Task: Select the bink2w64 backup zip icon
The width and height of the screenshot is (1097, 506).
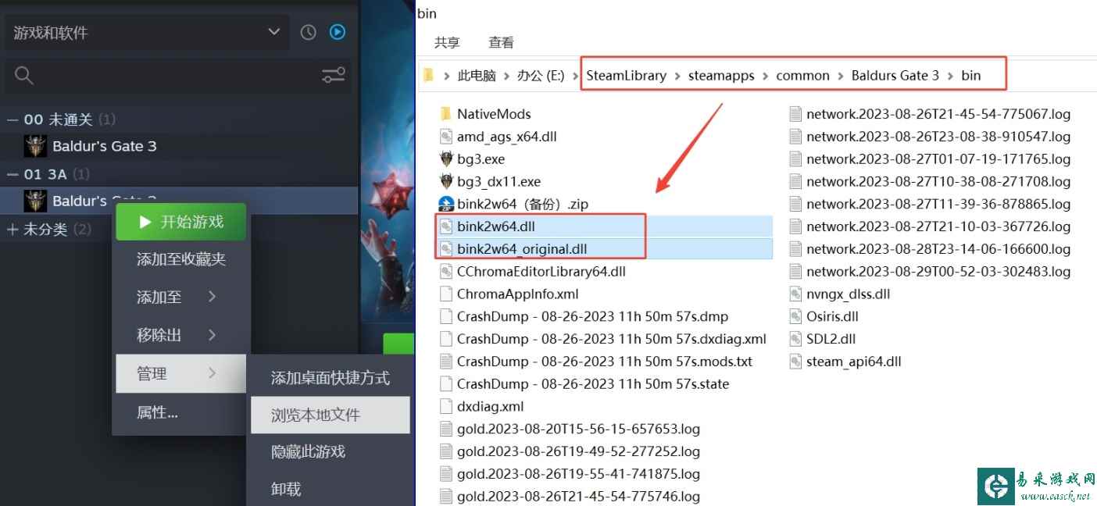Action: click(446, 204)
